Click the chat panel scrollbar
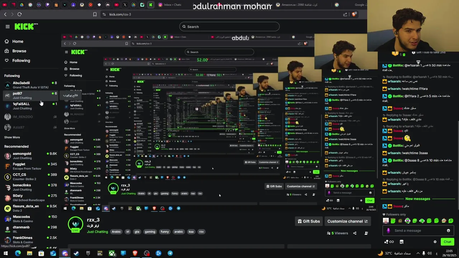This screenshot has height=258, width=459. pos(458,165)
